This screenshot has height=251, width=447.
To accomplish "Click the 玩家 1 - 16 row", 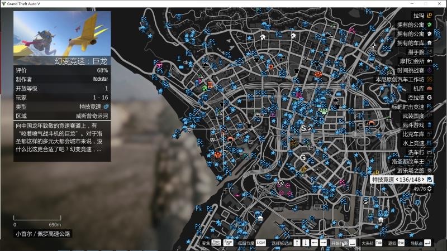I will (x=62, y=98).
